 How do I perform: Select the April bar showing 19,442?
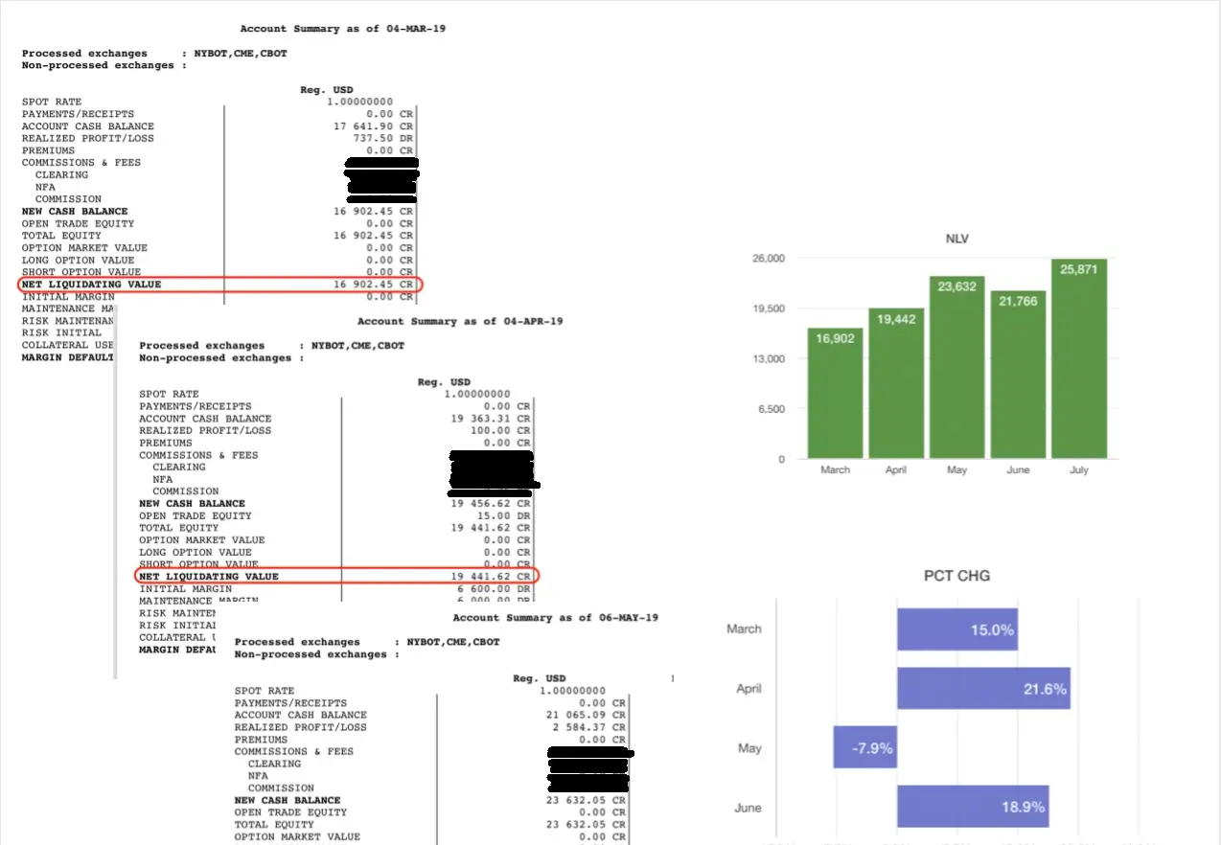coord(896,383)
